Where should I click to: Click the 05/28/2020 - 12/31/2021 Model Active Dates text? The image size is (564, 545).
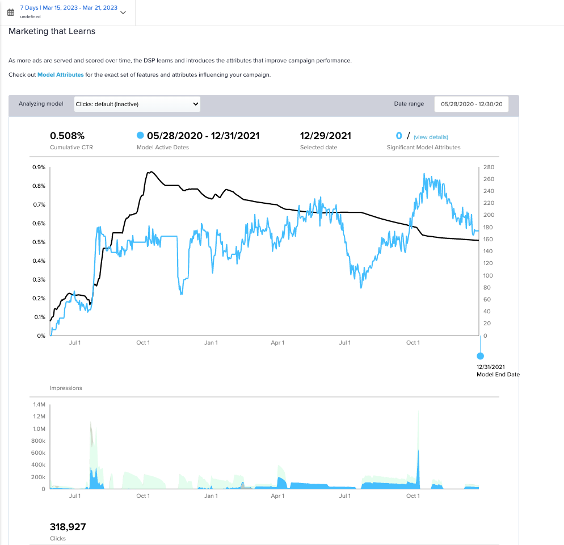pos(203,136)
